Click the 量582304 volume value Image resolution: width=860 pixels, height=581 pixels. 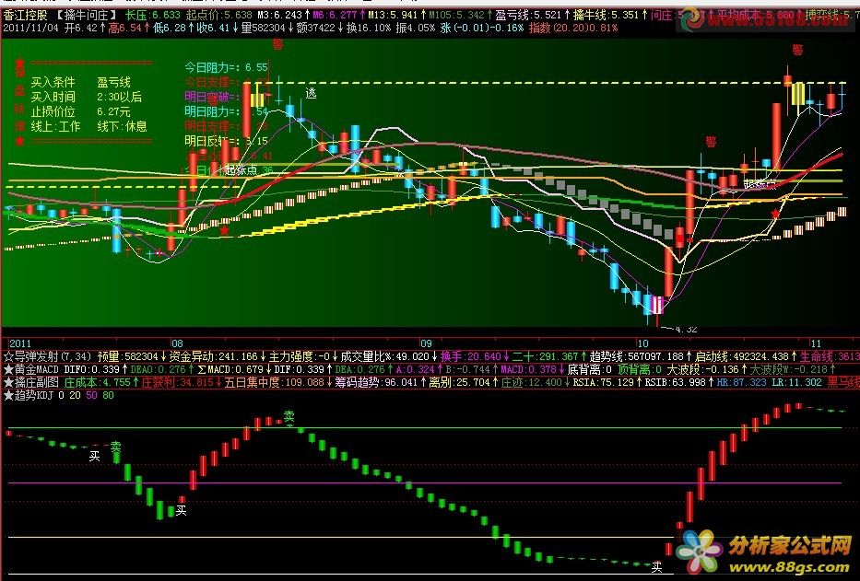point(264,28)
